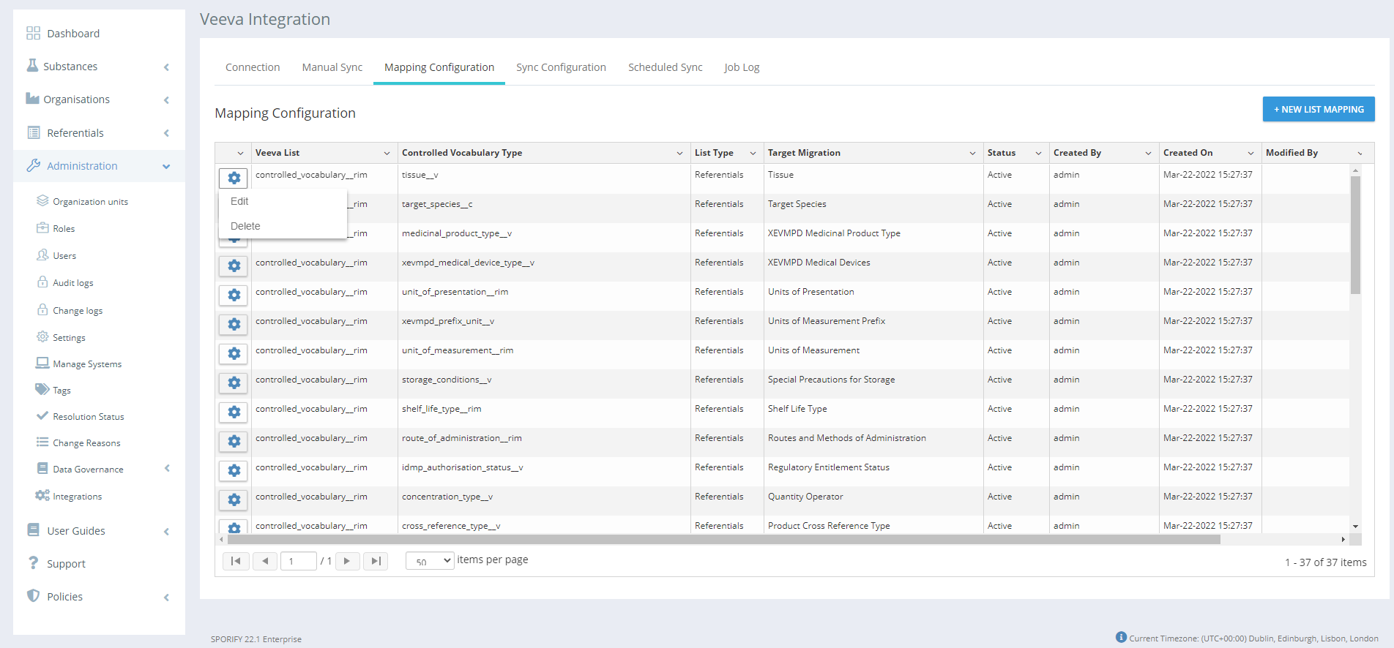Click the Integrations gears icon

click(x=42, y=496)
